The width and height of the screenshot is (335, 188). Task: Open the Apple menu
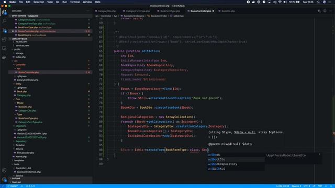5,2
